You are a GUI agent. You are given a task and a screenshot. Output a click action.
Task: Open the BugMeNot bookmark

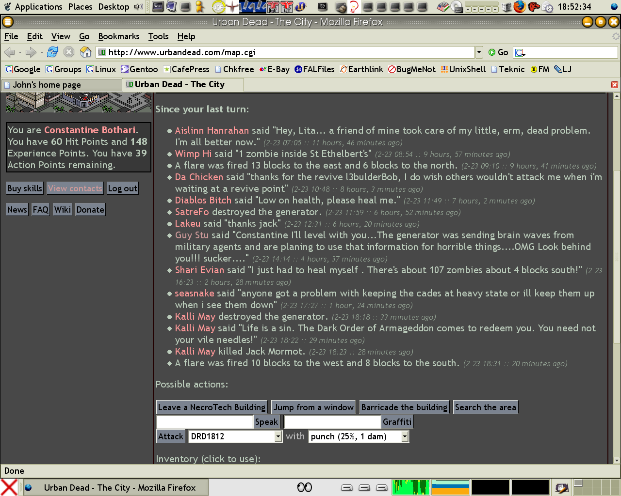[412, 69]
